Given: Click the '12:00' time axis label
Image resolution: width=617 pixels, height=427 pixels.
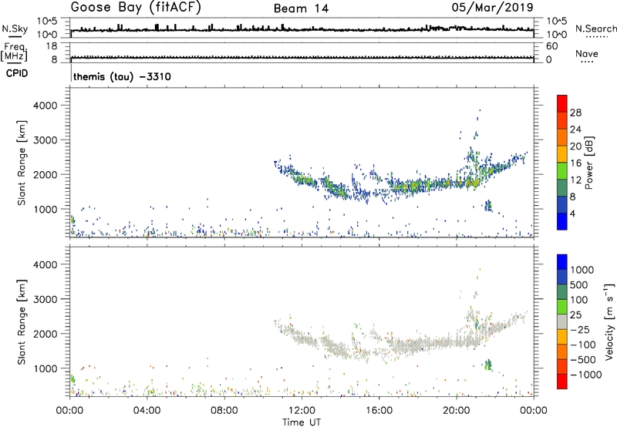Looking at the screenshot, I should tap(302, 411).
